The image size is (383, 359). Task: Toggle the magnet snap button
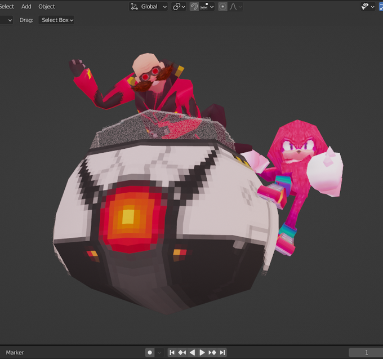[x=194, y=7]
